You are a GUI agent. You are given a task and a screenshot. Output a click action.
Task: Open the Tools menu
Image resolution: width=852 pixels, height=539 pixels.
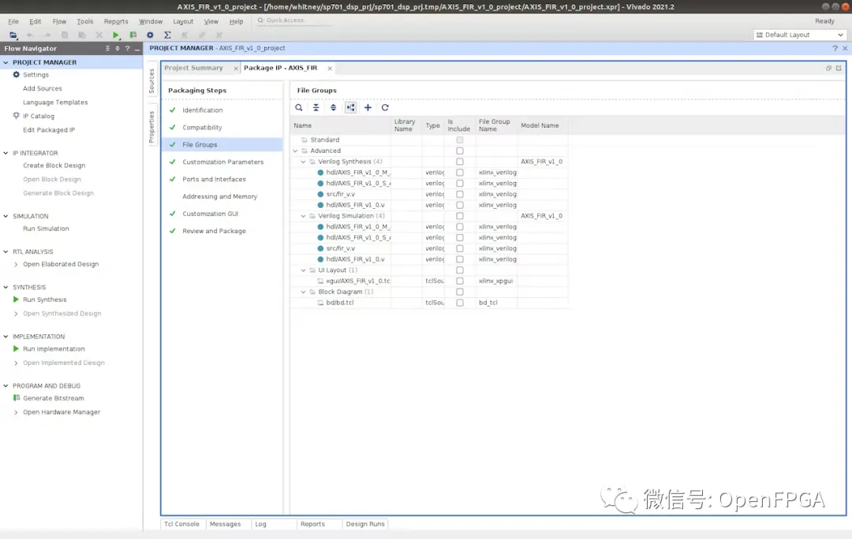coord(84,21)
